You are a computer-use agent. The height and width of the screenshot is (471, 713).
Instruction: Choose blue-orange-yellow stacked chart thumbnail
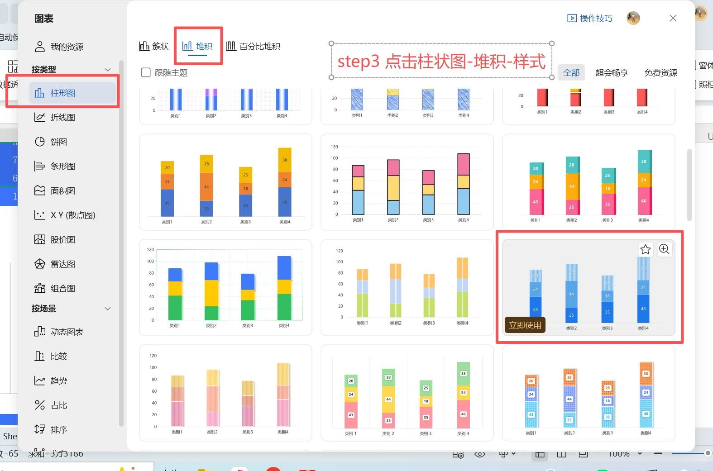point(225,182)
